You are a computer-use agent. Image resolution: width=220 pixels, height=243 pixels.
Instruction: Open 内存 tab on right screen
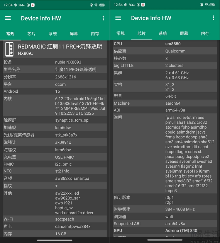[x=205, y=34]
